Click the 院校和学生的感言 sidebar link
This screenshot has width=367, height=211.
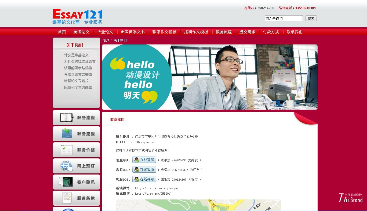coord(78,87)
